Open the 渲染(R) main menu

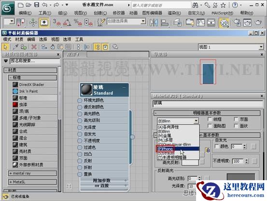[174, 13]
